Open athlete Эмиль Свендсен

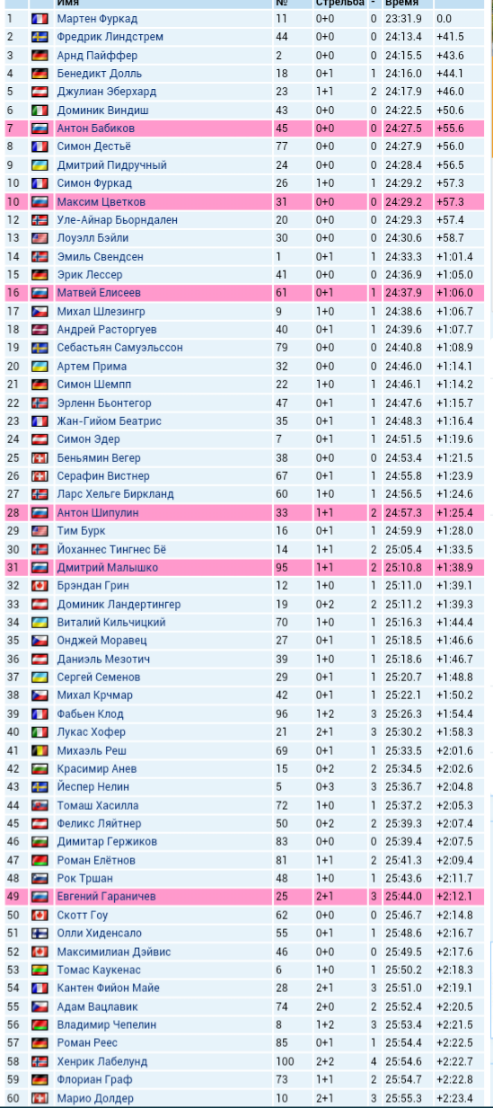99,256
